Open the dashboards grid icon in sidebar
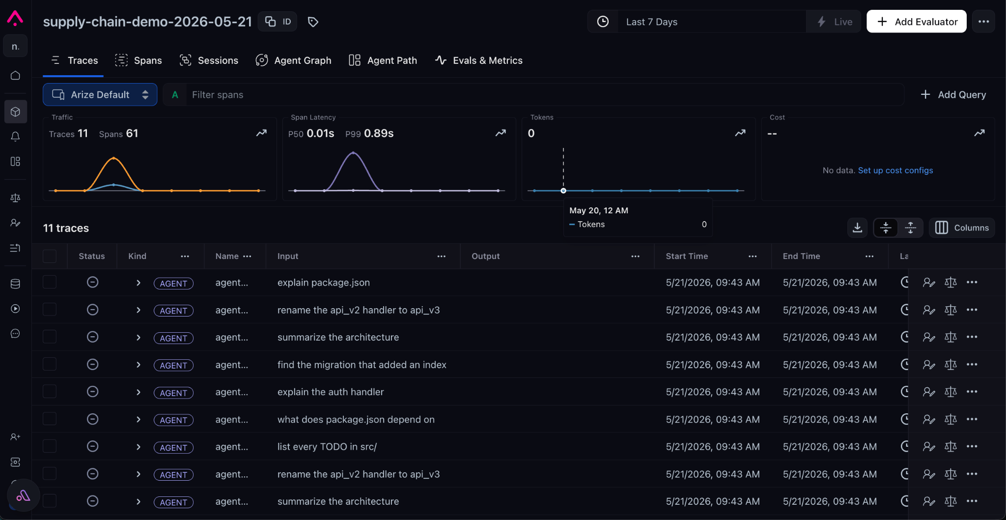This screenshot has width=1006, height=520. click(15, 162)
